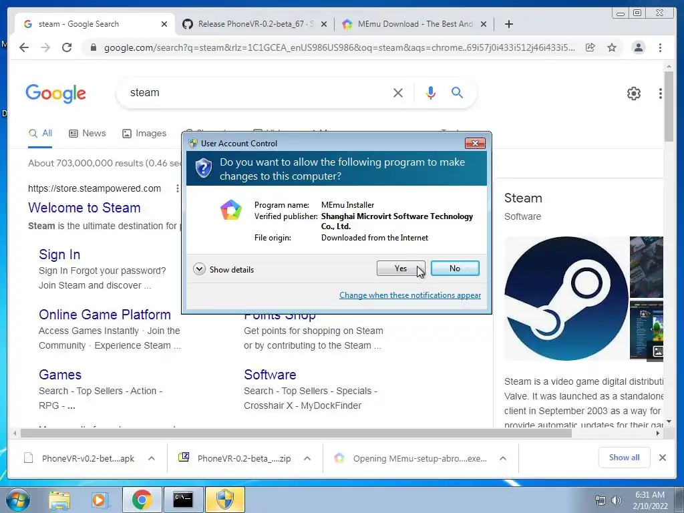Open the Software sitelink
684x513 pixels.
pyautogui.click(x=270, y=375)
